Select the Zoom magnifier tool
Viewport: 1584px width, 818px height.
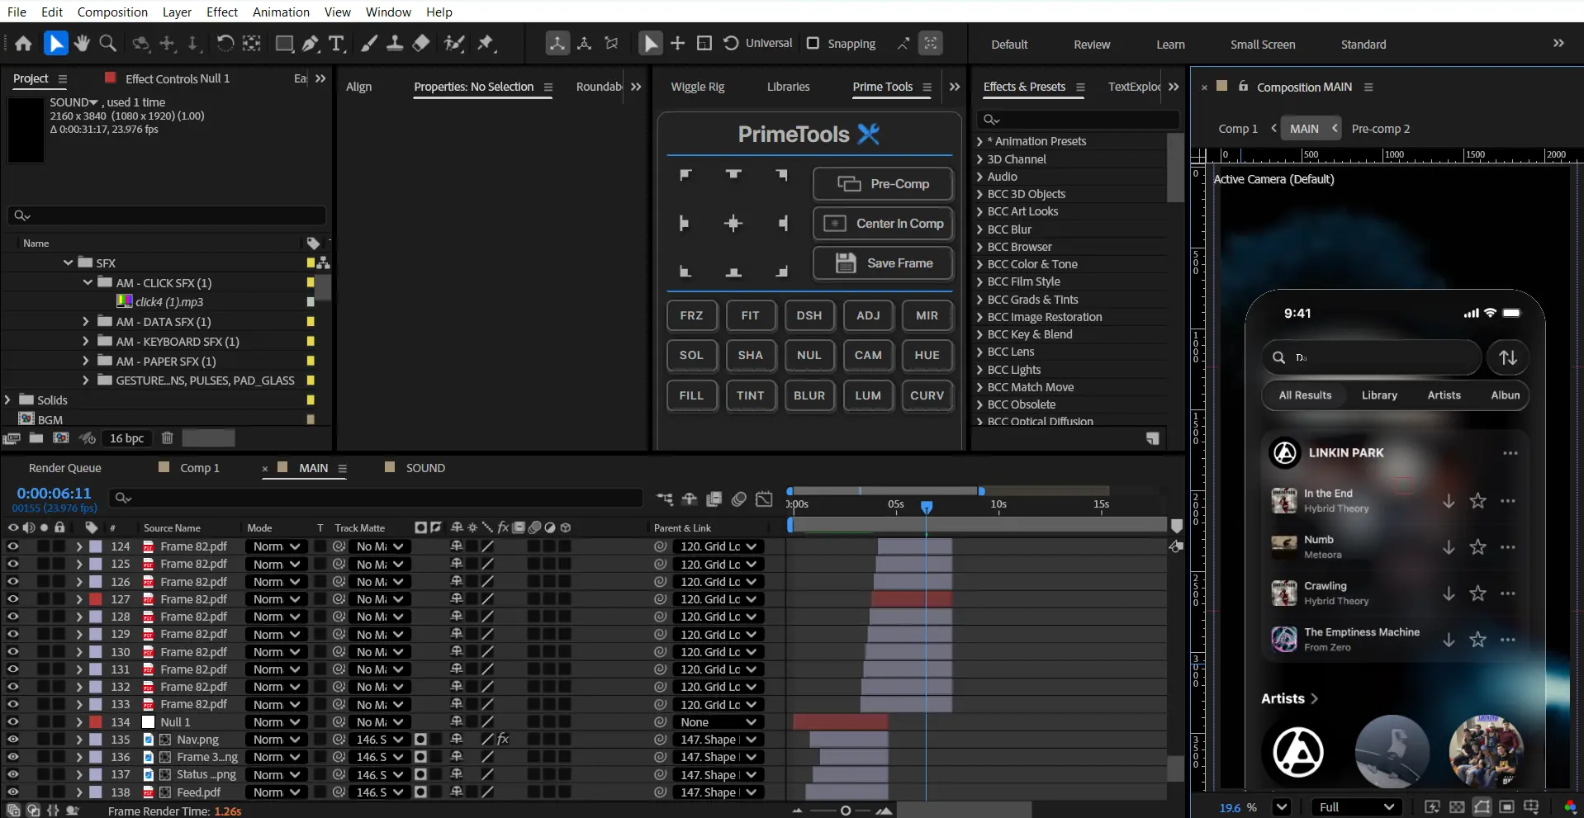tap(107, 43)
